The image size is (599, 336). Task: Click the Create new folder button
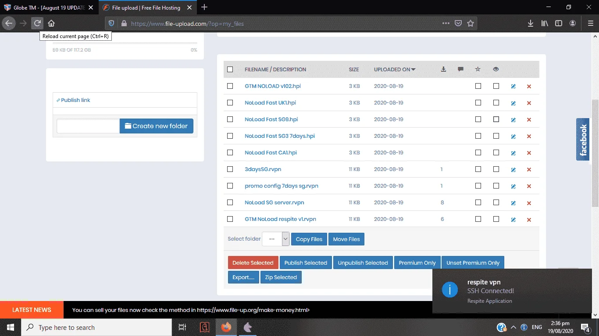[x=157, y=126]
